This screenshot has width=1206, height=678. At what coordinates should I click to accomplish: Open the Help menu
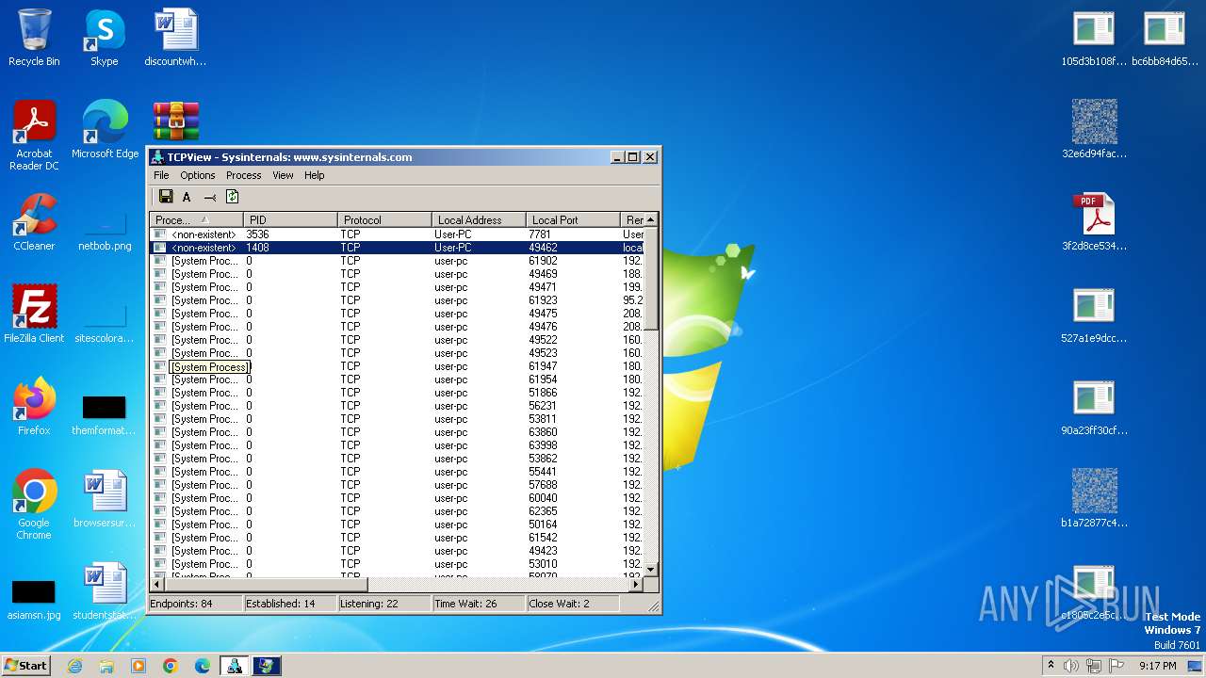[314, 175]
